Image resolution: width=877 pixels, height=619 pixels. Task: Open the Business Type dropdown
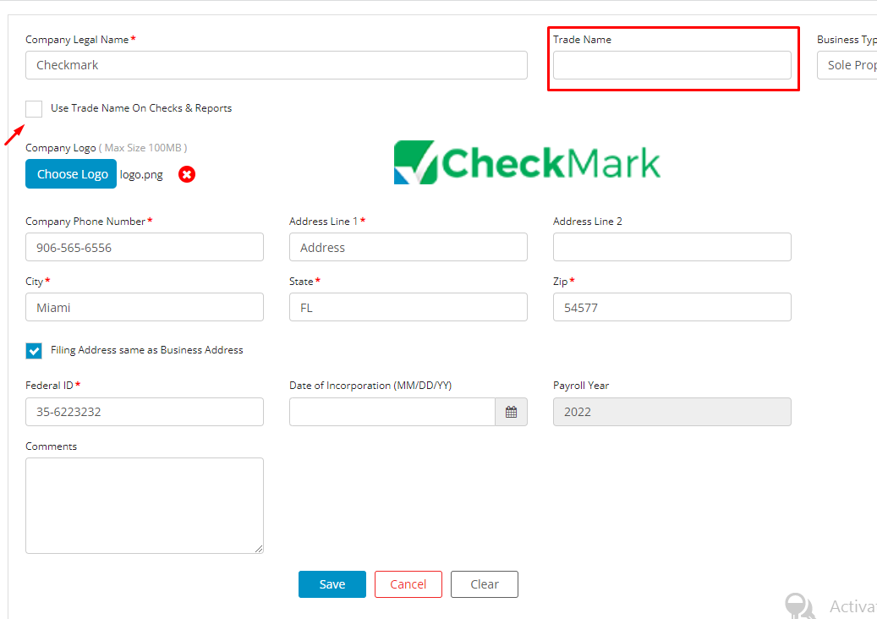coord(847,65)
